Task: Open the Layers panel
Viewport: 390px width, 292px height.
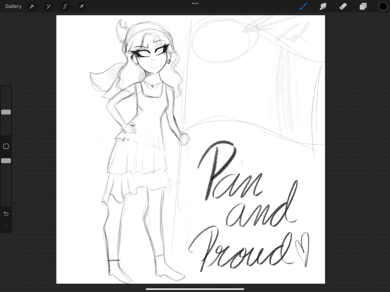Action: point(363,6)
